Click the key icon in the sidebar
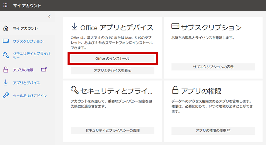The image size is (266, 145). pyautogui.click(x=6, y=55)
